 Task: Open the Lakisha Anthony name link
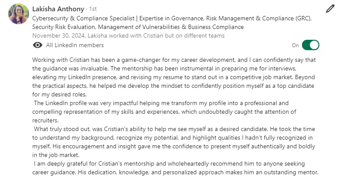(x=58, y=9)
